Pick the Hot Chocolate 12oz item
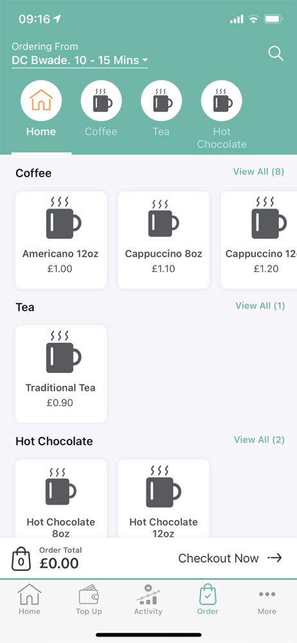297x643 pixels. 164,499
